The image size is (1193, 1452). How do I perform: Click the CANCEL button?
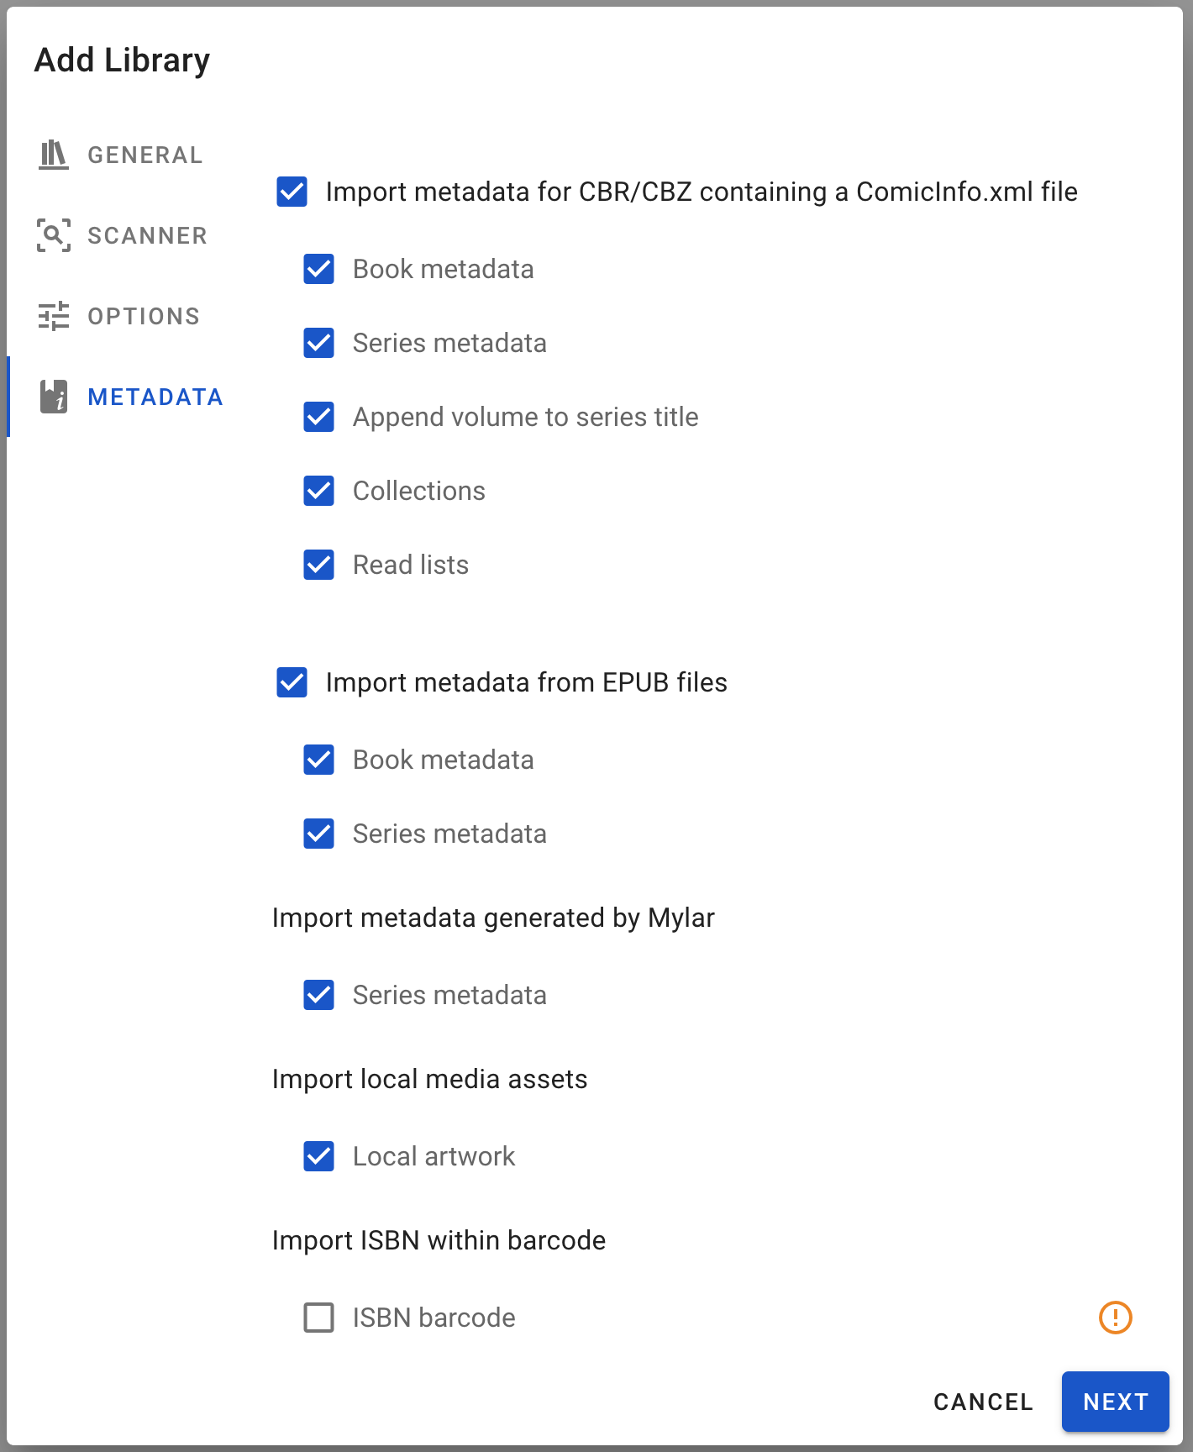click(x=982, y=1402)
